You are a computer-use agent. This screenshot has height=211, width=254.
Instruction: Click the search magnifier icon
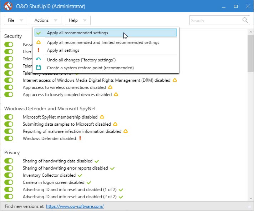(245, 20)
